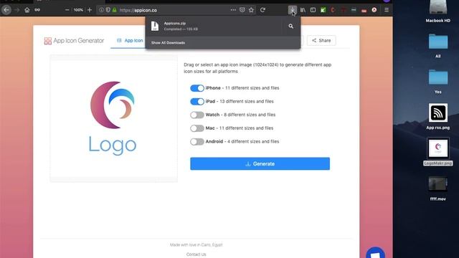Enable the Android toggle

pyautogui.click(x=197, y=142)
